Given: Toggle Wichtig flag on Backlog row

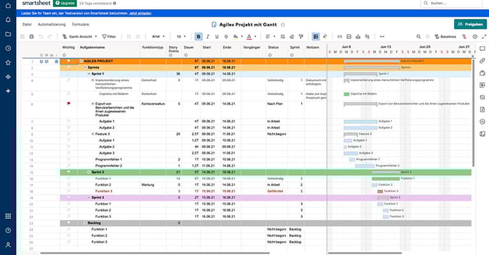Looking at the screenshot, I should tap(68, 223).
